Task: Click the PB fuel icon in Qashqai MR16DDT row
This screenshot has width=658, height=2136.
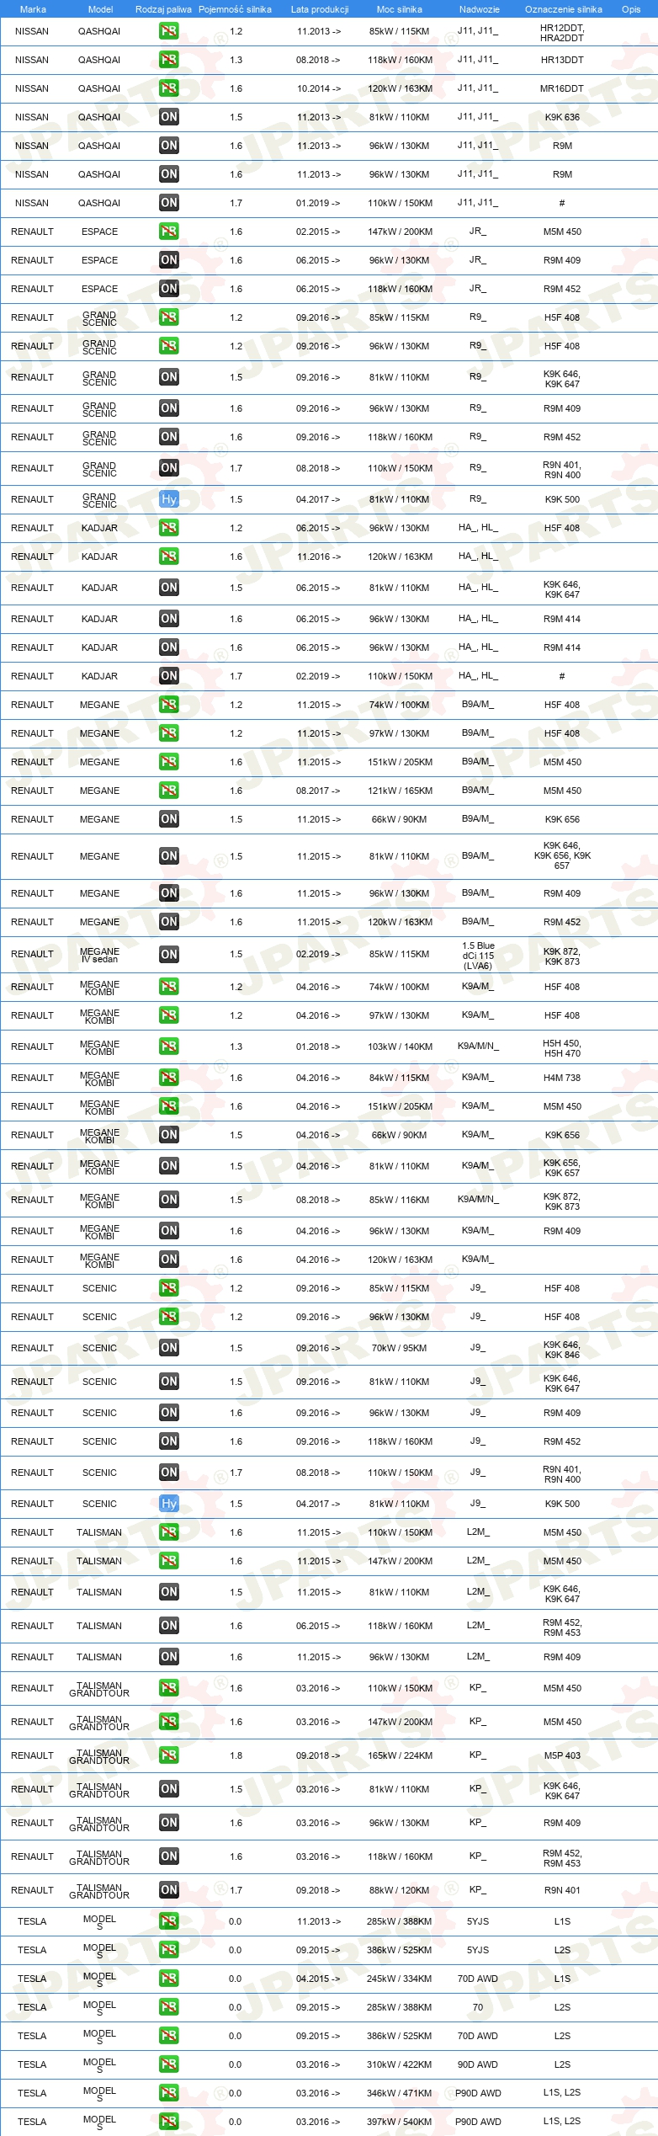Action: coord(169,88)
